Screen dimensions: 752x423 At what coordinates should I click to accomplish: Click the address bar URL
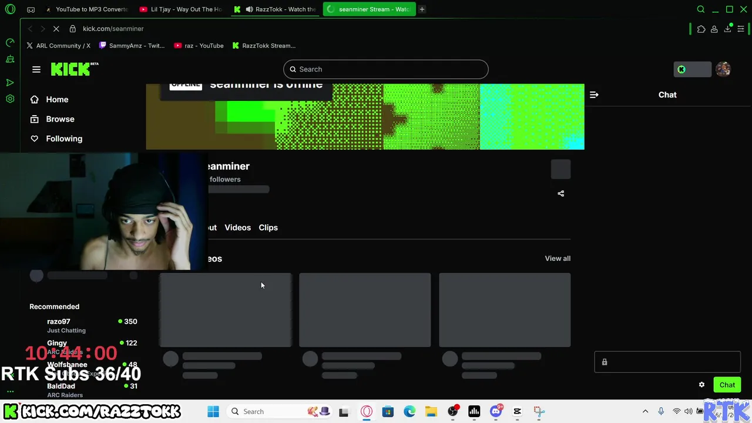[x=113, y=29]
